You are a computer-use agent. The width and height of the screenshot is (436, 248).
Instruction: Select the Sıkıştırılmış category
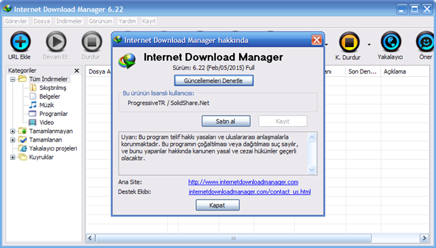(x=53, y=88)
